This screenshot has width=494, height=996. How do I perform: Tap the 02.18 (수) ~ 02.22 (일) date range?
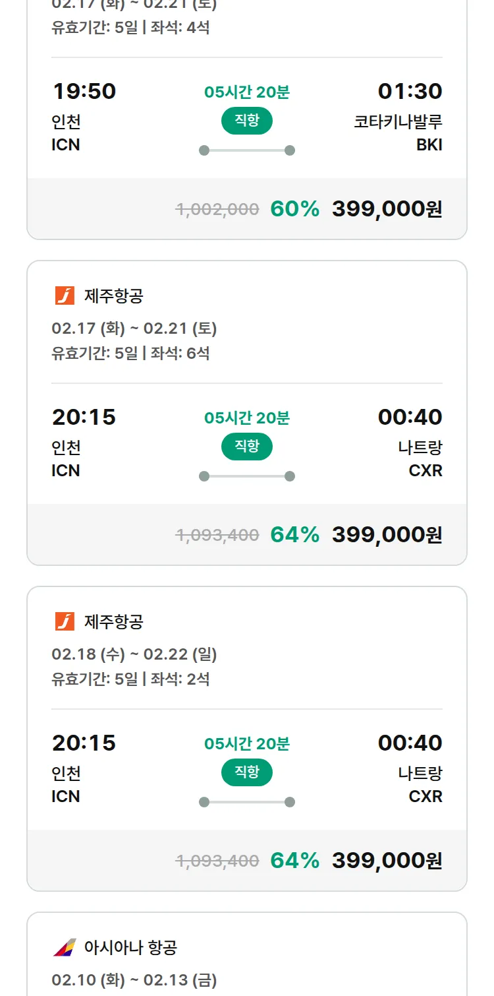pyautogui.click(x=134, y=654)
